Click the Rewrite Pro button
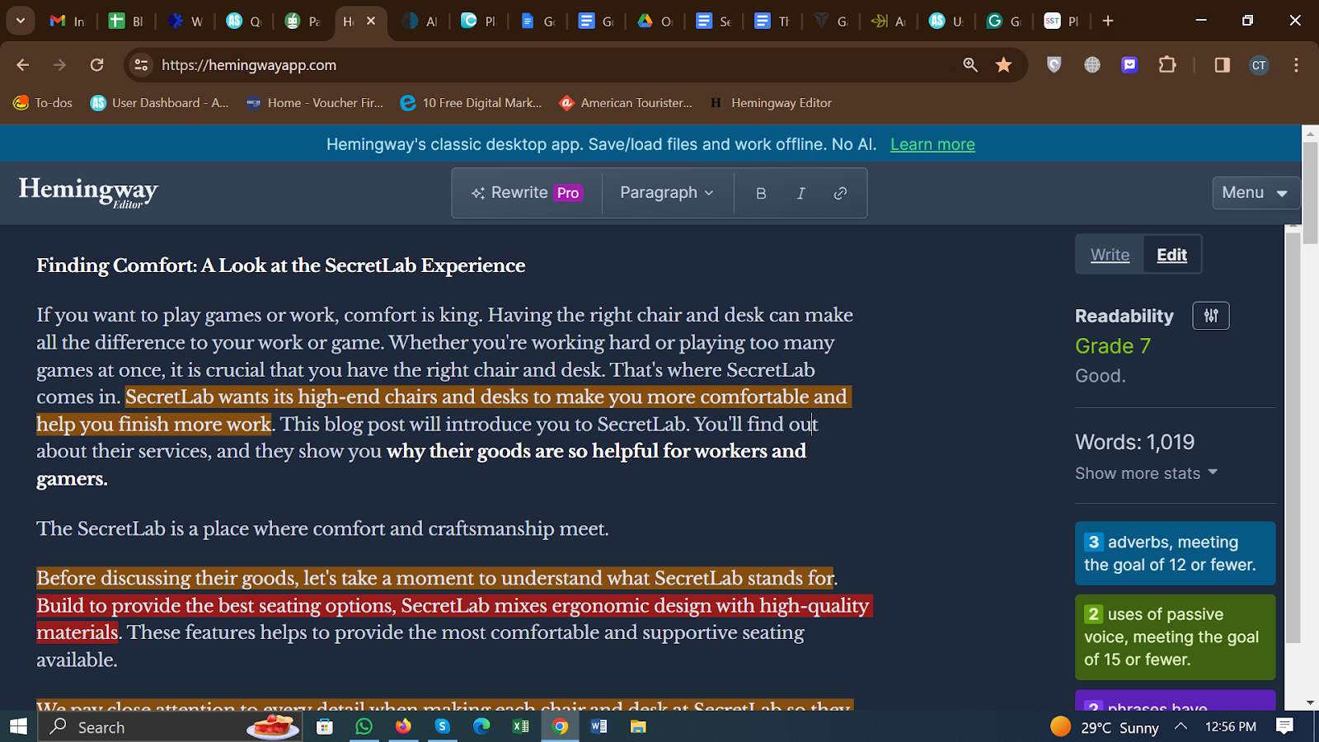This screenshot has height=742, width=1319. 527,193
